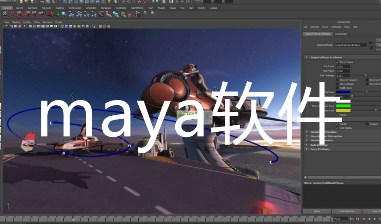Screen dimensions: 381x224
Task: Switch to the motionTrail1 attribute tab
Action: (341, 34)
